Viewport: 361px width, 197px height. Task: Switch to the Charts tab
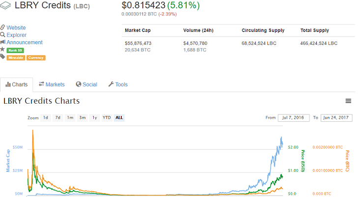(x=16, y=84)
